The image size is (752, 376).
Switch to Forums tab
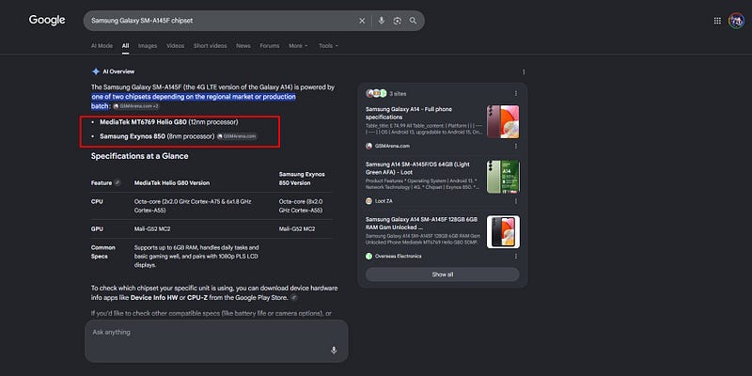pos(270,45)
